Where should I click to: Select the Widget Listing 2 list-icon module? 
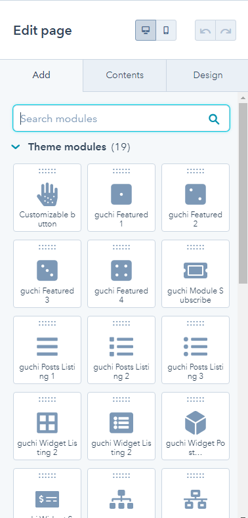tap(121, 426)
